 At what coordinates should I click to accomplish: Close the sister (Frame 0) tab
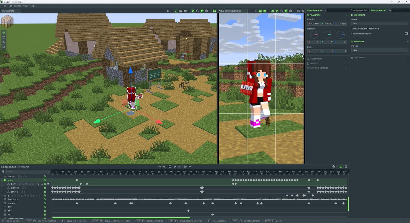pyautogui.click(x=325, y=10)
